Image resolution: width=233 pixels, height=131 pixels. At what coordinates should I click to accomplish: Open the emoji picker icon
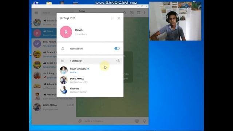pyautogui.click(x=137, y=121)
